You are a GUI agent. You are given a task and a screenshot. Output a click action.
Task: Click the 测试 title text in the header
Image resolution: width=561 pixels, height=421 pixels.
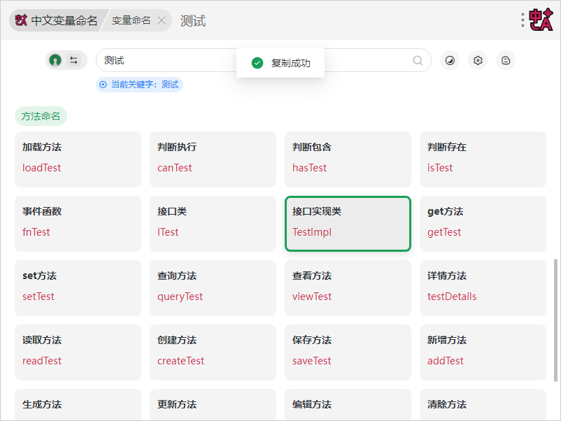[x=193, y=20]
